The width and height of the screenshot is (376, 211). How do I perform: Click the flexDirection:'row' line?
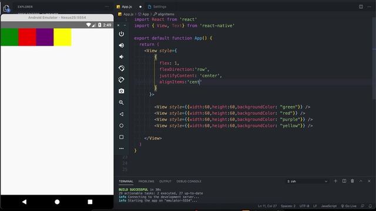[184, 69]
